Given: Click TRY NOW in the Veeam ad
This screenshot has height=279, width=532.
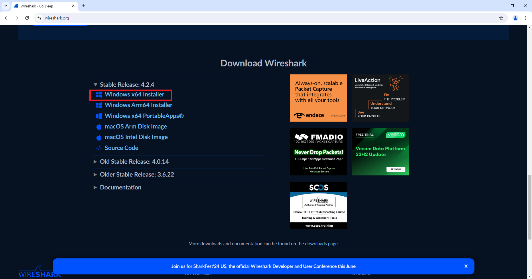Looking at the screenshot, I should (x=396, y=169).
